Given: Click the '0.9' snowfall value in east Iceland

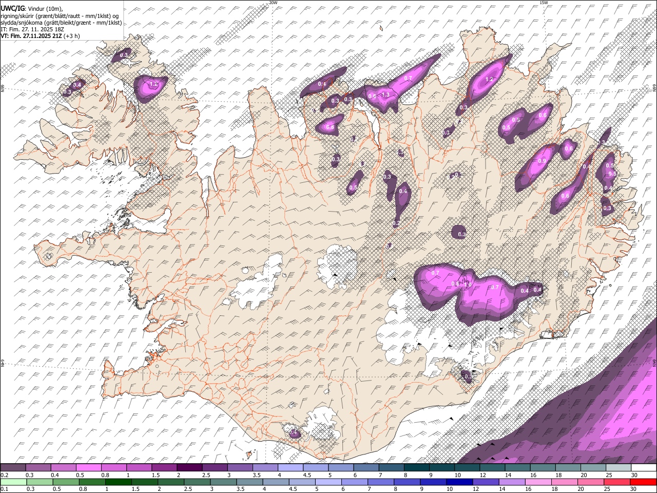Looking at the screenshot, I should coord(542,161).
